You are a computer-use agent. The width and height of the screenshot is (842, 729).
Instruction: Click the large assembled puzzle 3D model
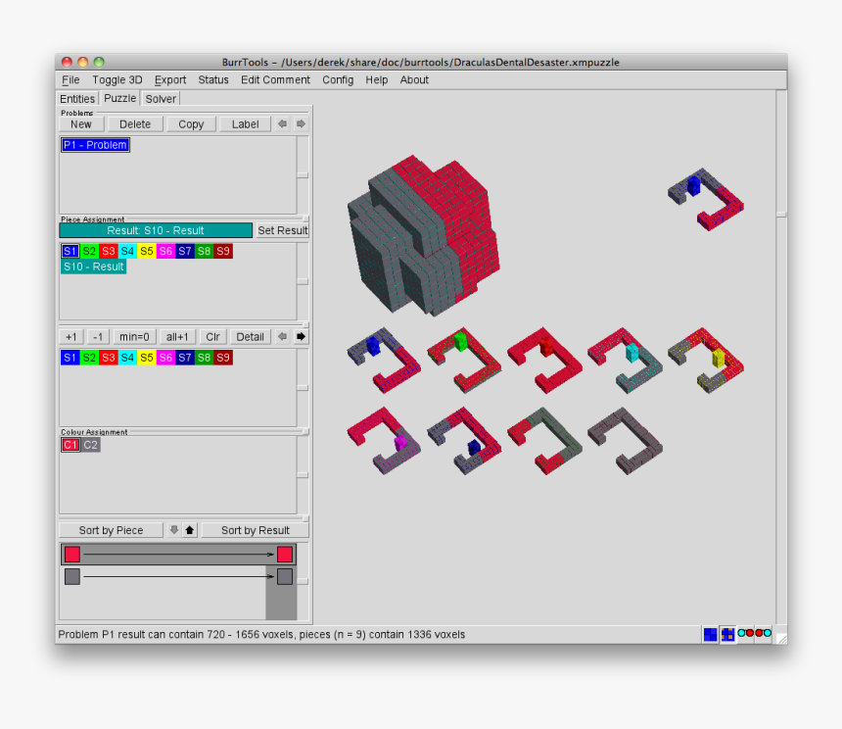[x=421, y=235]
